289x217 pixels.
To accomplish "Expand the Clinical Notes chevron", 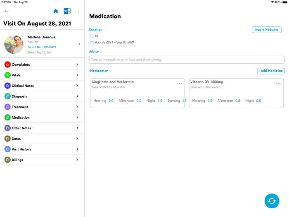I will click(77, 86).
